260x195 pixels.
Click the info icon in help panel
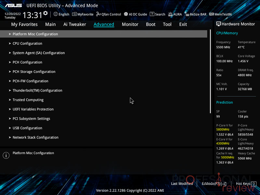pyautogui.click(x=6, y=155)
